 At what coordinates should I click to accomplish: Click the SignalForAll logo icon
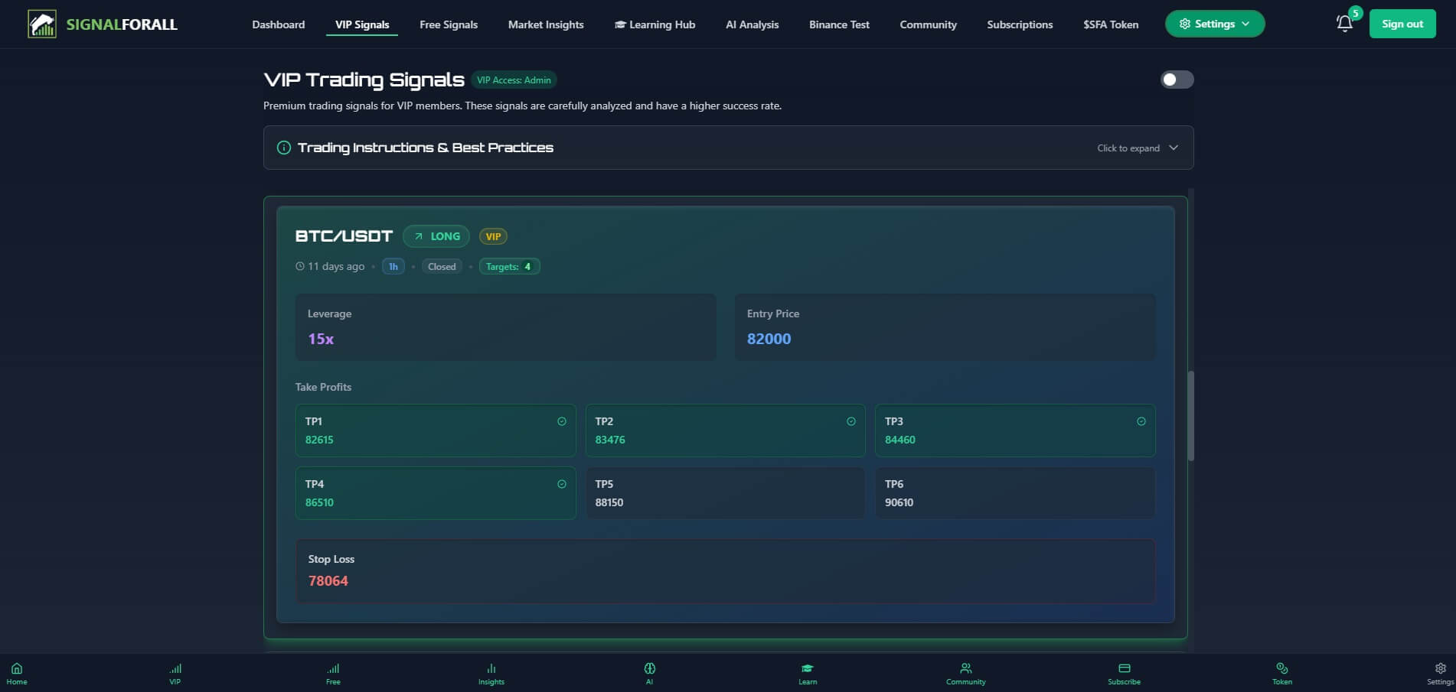pyautogui.click(x=42, y=23)
